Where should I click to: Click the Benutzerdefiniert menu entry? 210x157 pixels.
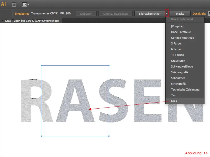click(185, 19)
